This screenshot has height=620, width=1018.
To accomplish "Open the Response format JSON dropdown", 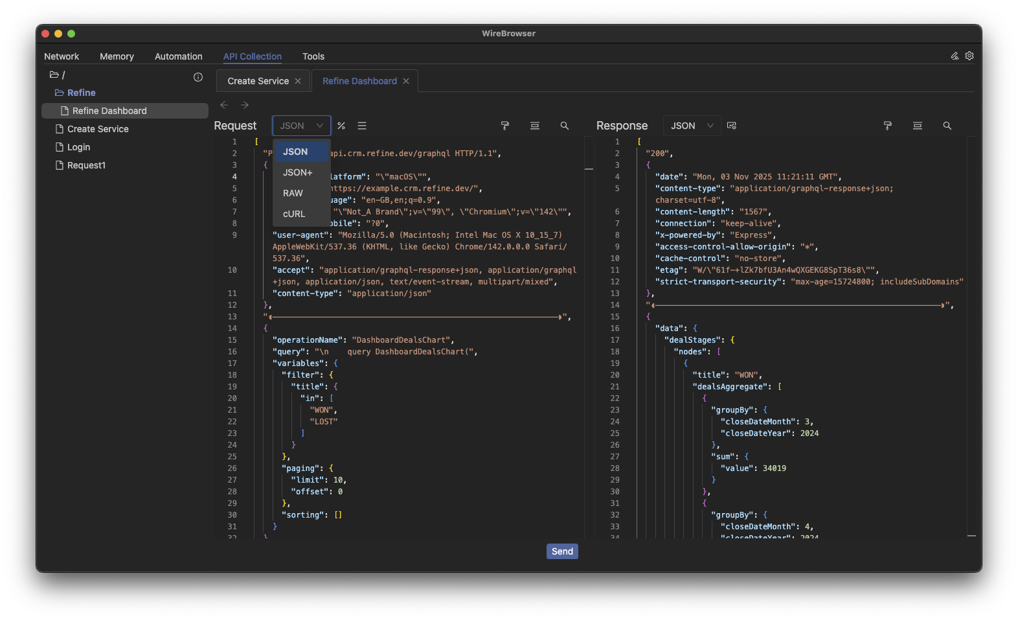I will pos(692,126).
